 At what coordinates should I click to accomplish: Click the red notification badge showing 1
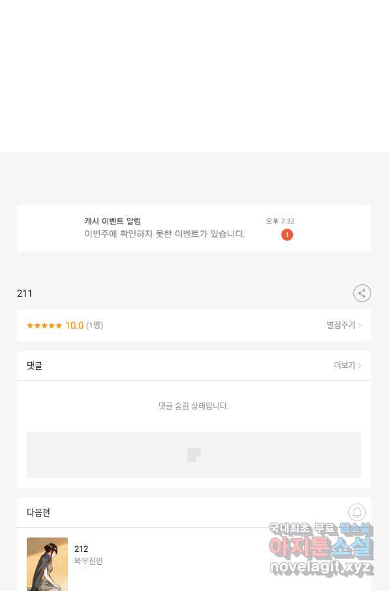tap(287, 235)
